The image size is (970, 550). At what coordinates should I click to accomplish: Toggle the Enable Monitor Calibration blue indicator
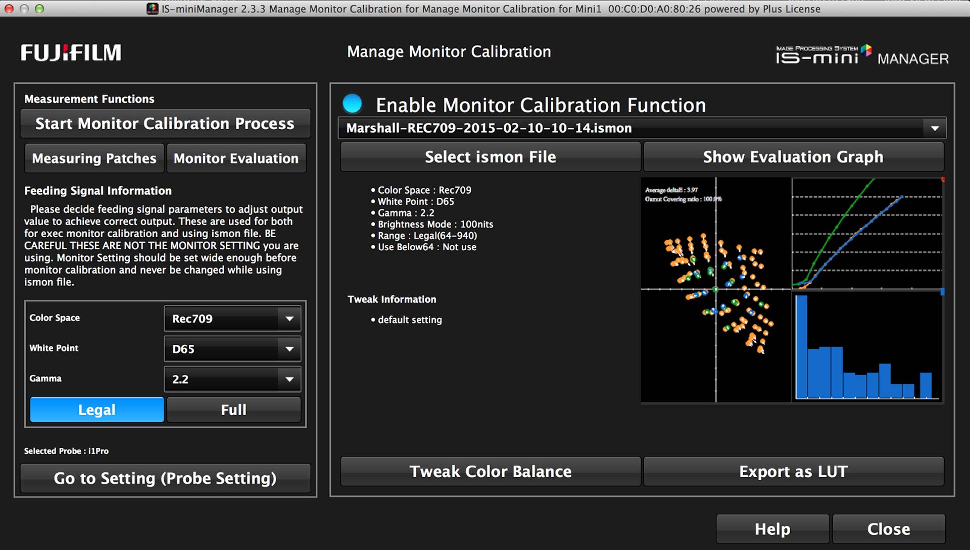coord(352,104)
